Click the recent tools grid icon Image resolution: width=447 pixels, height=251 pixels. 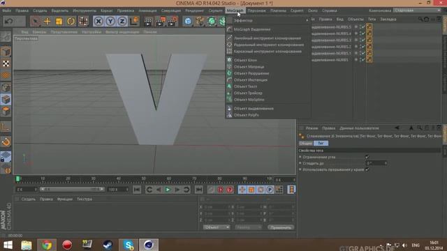point(84,22)
